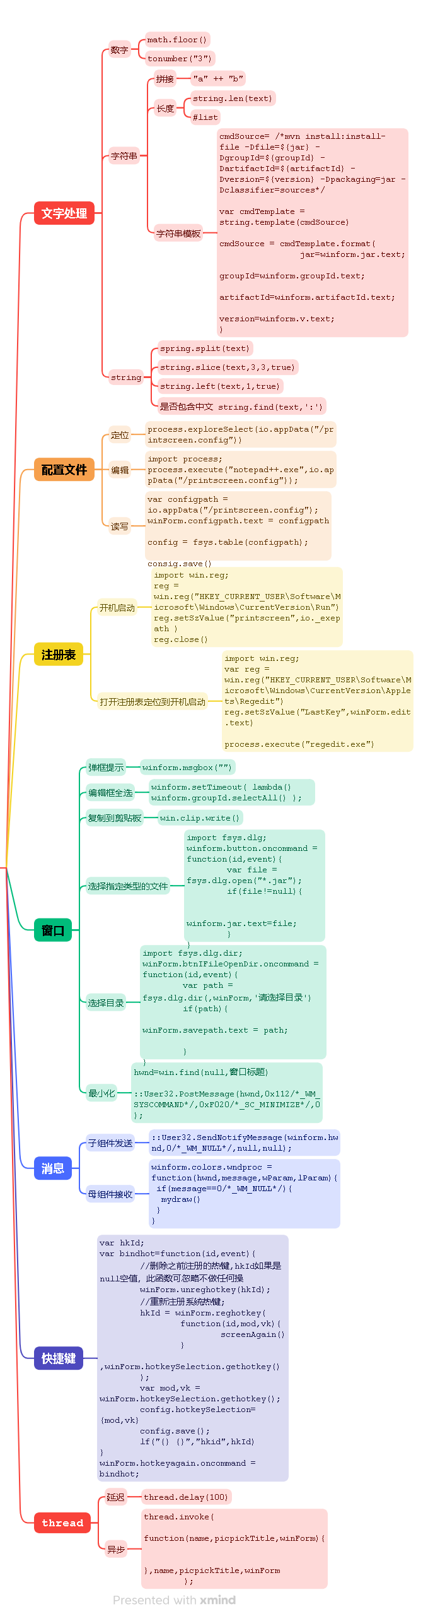This screenshot has height=1621, width=445.
Task: Select the 窗口 main topic node
Action: click(53, 930)
